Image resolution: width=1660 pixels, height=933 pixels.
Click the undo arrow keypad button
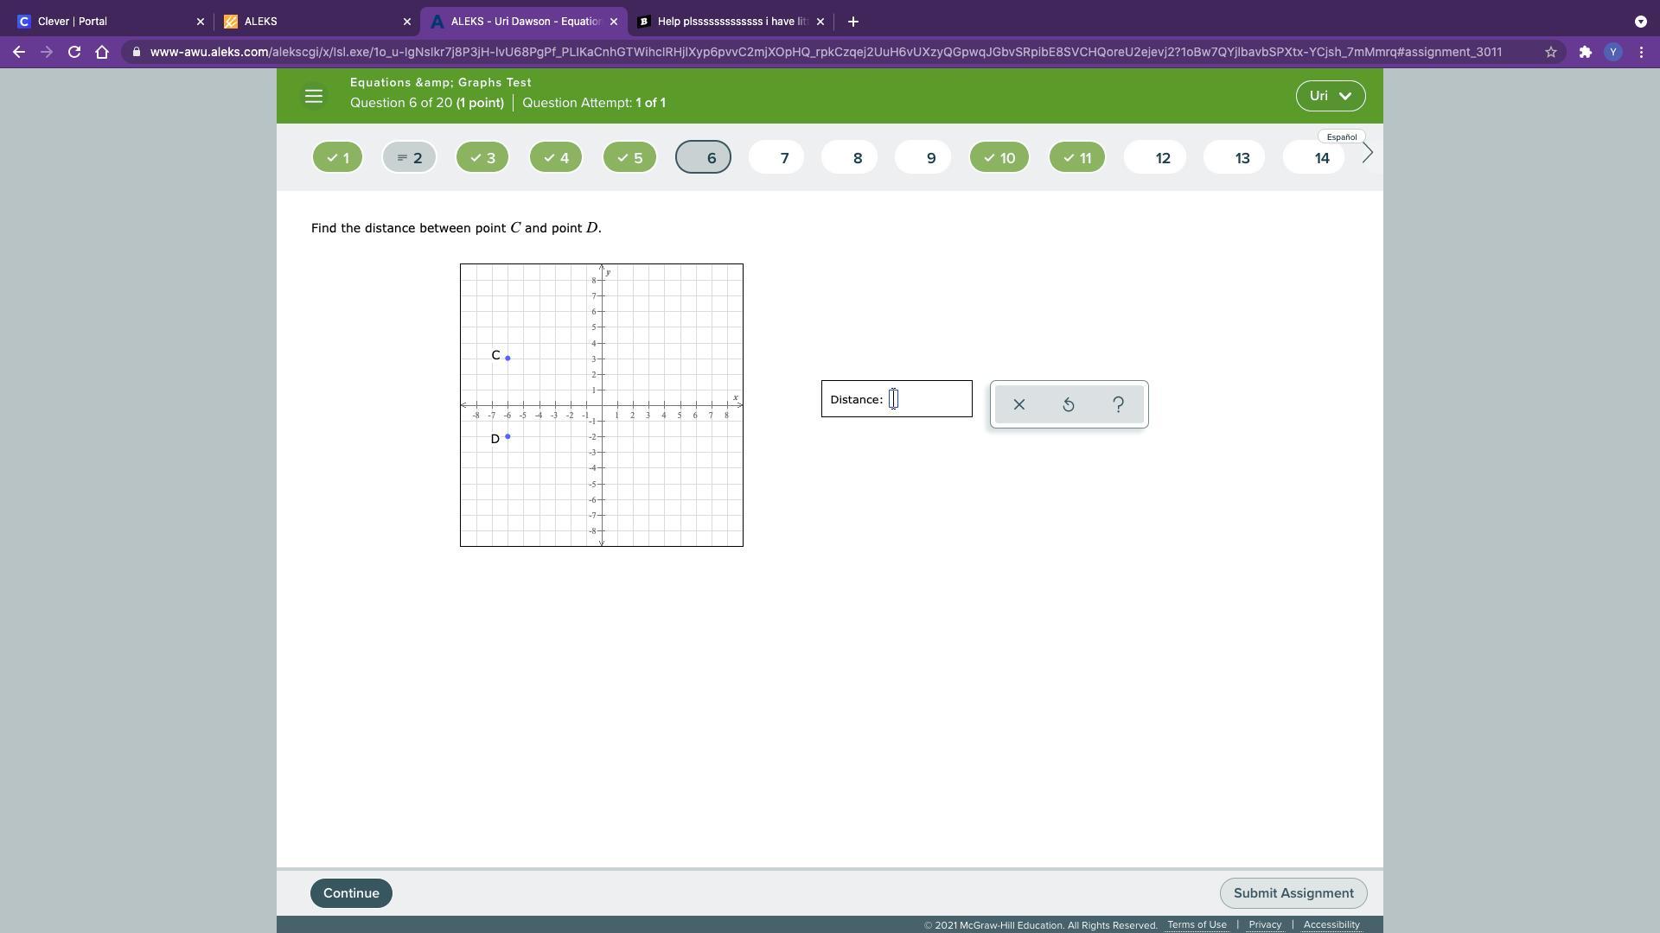1069,404
